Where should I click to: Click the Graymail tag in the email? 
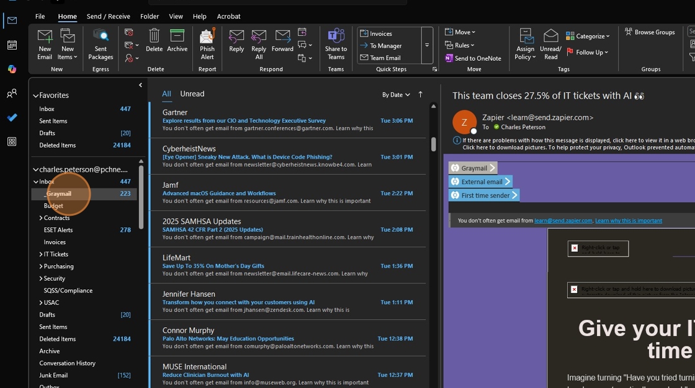click(472, 169)
